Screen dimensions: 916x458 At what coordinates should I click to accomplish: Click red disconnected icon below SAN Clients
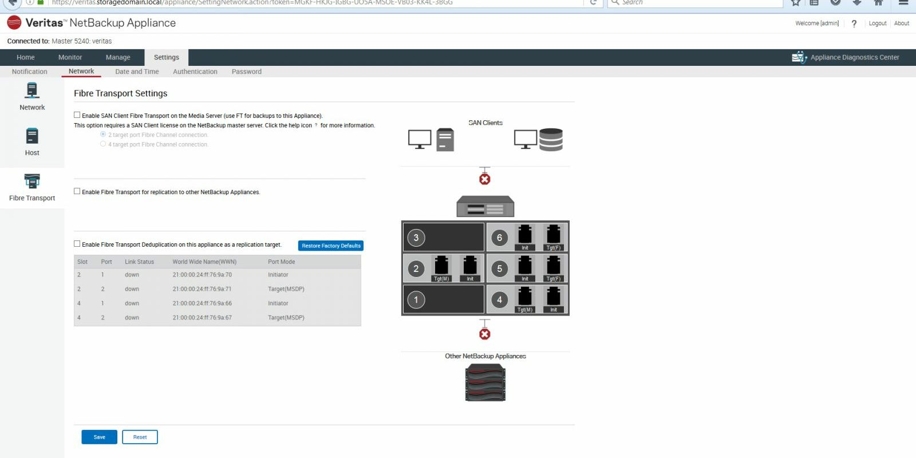[485, 179]
